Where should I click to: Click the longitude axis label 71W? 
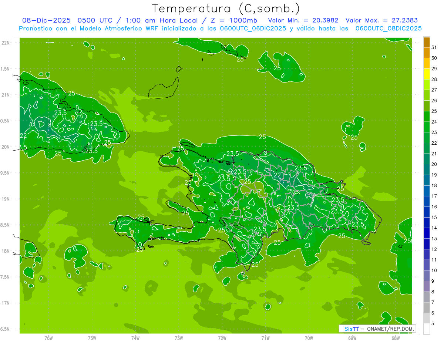(x=265, y=338)
